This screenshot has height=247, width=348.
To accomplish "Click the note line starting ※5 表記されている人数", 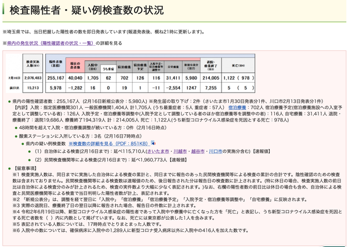I will [89, 224].
